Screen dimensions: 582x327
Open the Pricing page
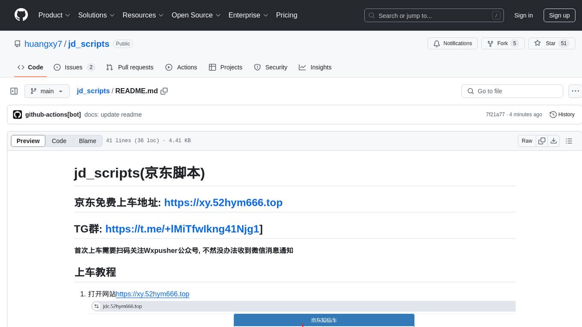click(x=287, y=15)
